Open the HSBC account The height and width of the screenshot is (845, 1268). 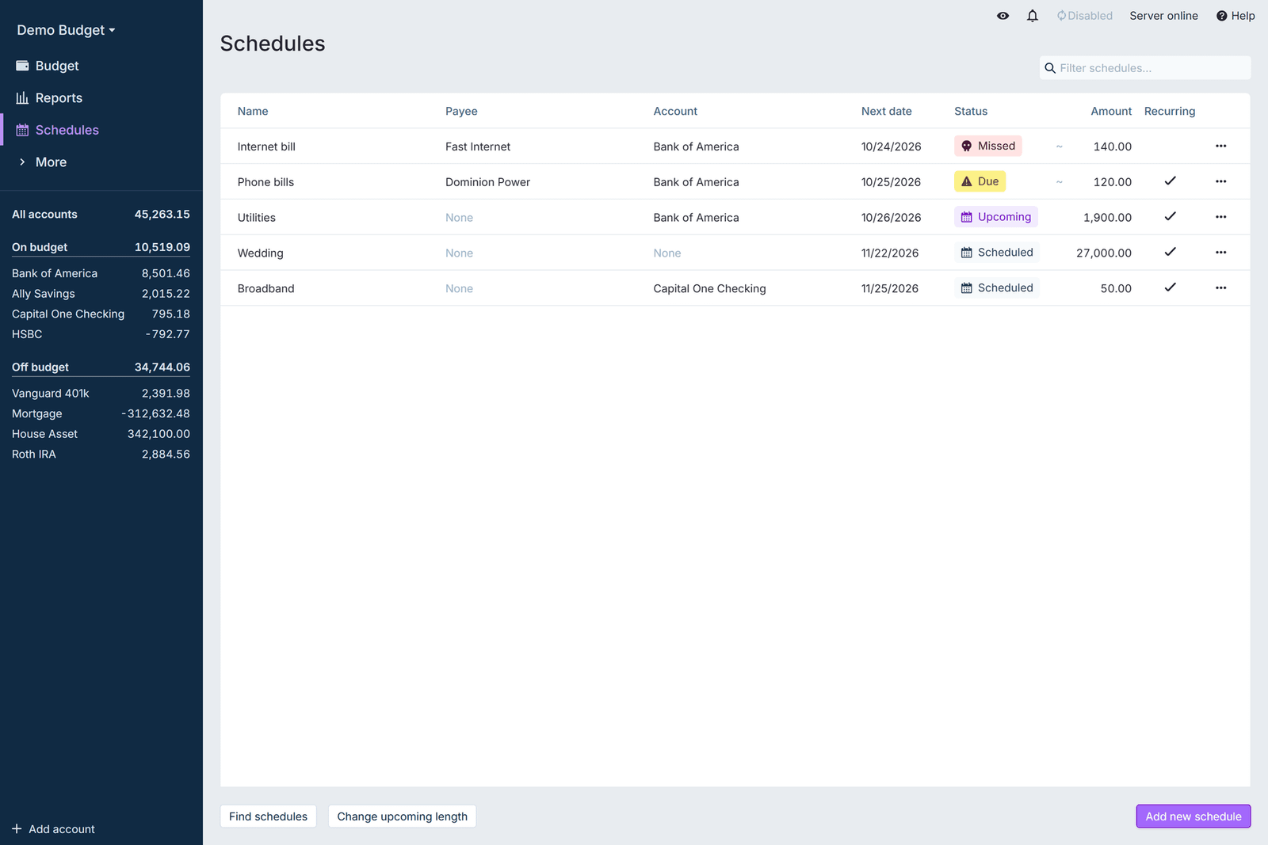(x=101, y=334)
